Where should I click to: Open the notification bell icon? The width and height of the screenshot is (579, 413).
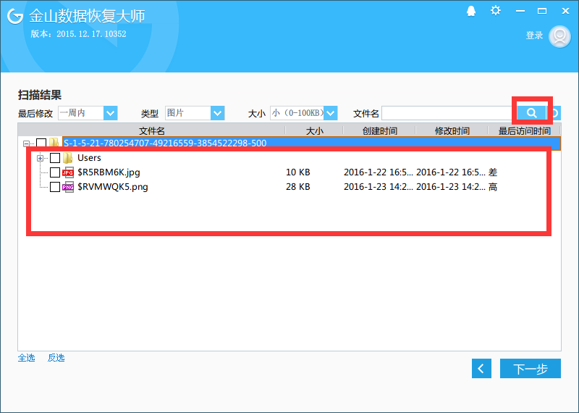(471, 11)
